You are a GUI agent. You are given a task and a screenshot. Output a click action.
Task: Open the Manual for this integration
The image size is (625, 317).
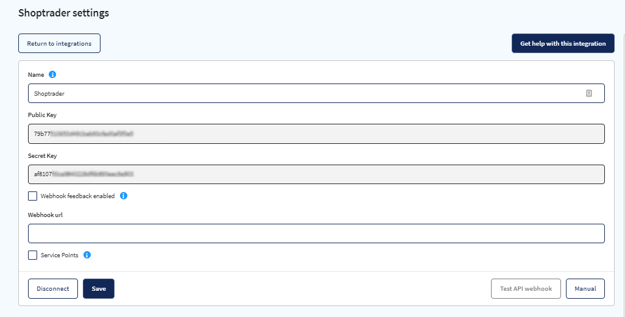tap(585, 289)
